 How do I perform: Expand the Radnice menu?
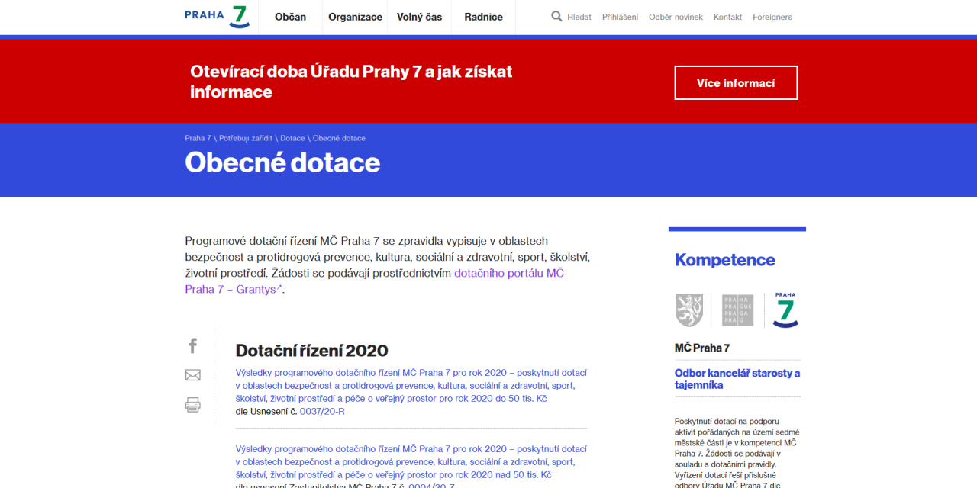tap(483, 17)
